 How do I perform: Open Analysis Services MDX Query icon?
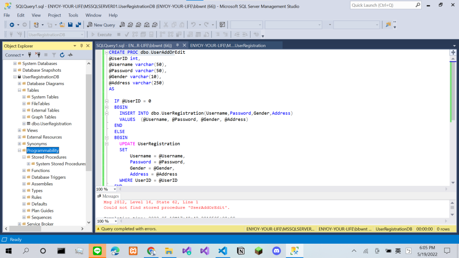coord(130,25)
